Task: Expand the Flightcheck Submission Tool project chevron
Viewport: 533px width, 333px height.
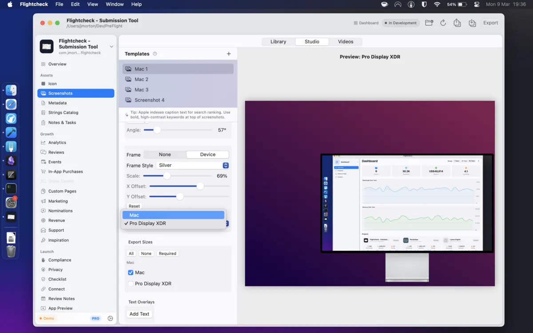Action: [111, 47]
